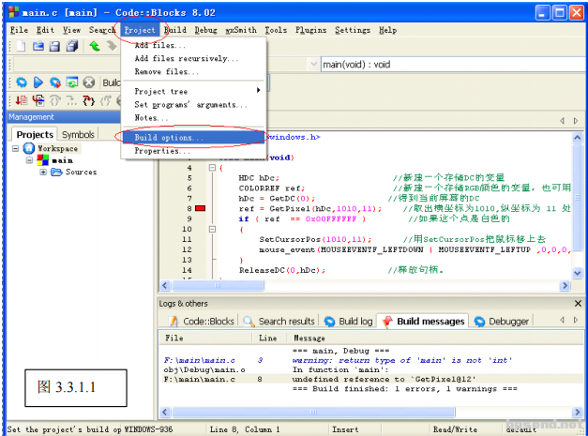Click the Next line debugger icon
Image resolution: width=588 pixels, height=436 pixels.
pyautogui.click(x=55, y=100)
